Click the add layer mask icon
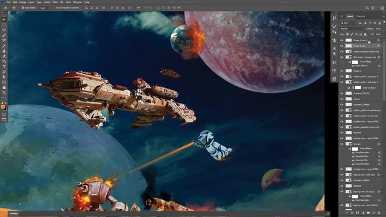Screen dimensions: 386x217 coord(358,213)
